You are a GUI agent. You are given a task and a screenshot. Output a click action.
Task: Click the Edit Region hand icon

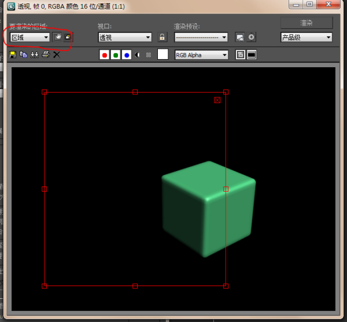[x=58, y=37]
